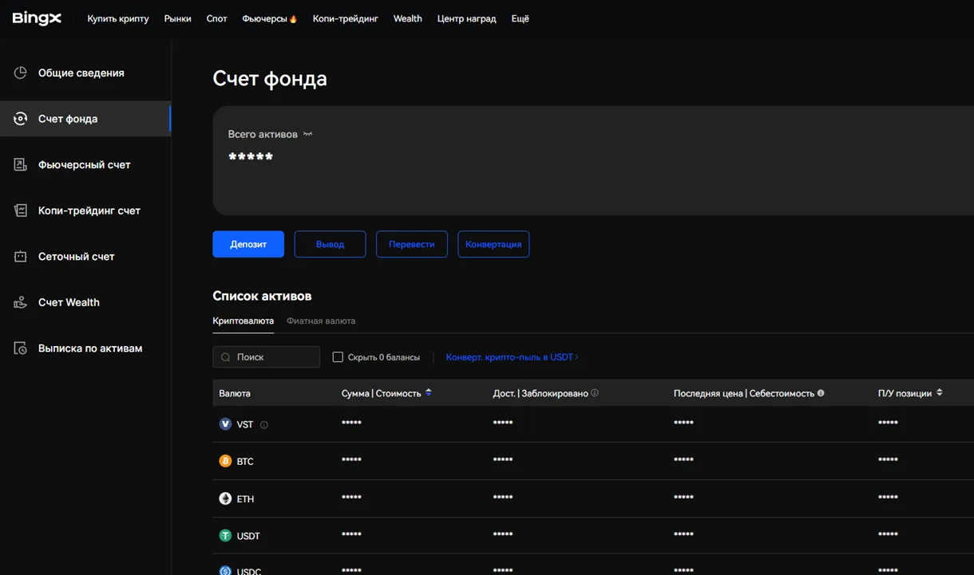Toggle balance visibility with the eye icon
Image resolution: width=974 pixels, height=575 pixels.
pos(307,134)
